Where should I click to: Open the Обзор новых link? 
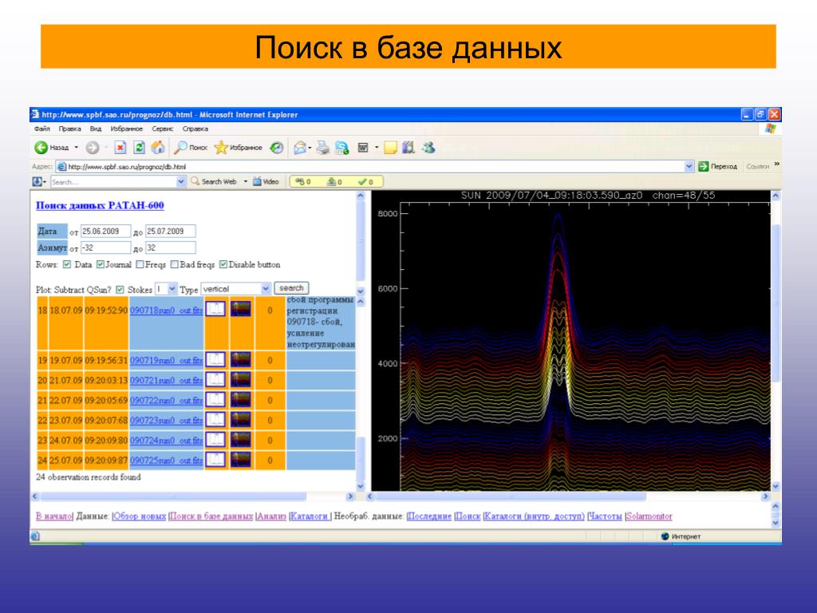pos(140,516)
